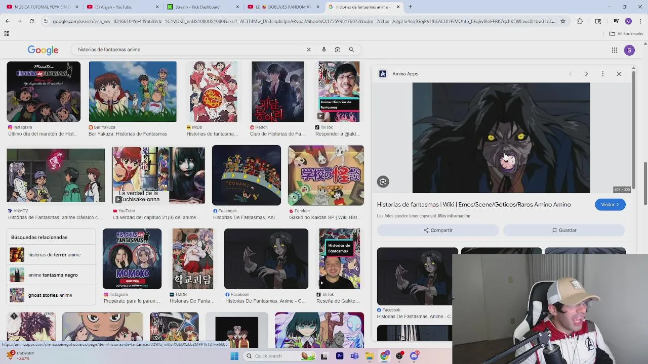Image resolution: width=648 pixels, height=364 pixels.
Task: Open the 'Historias de fantasmas | Wiki' title link
Action: 474,205
